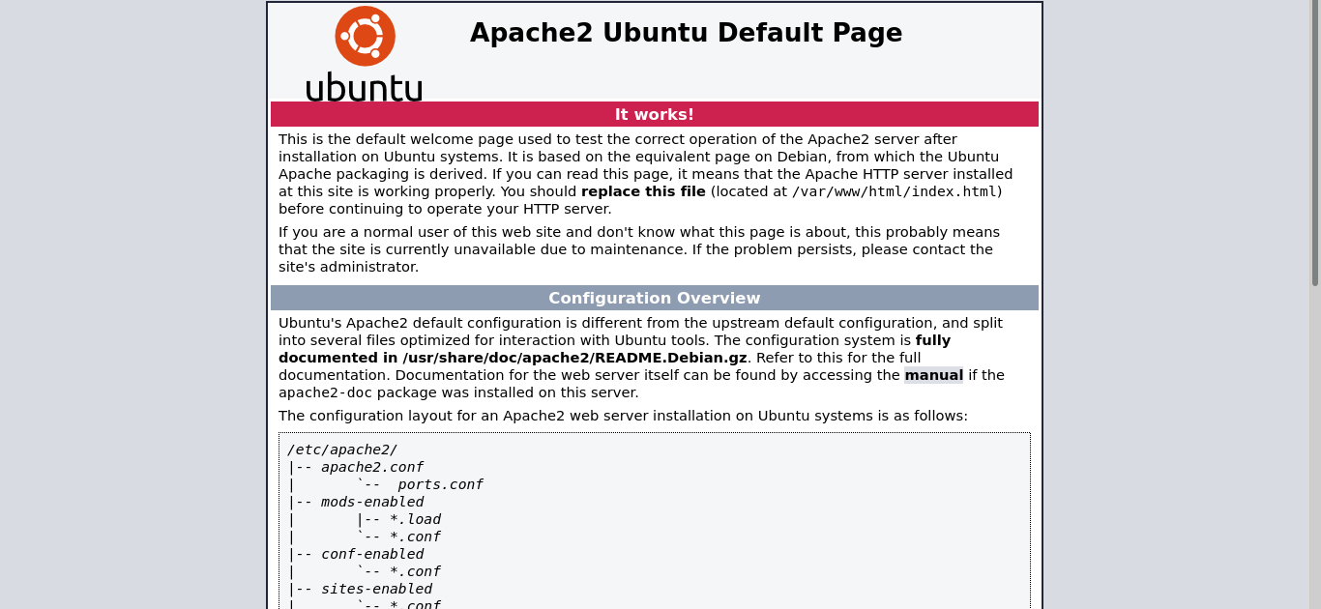
Task: Open the manual link
Action: click(x=933, y=375)
